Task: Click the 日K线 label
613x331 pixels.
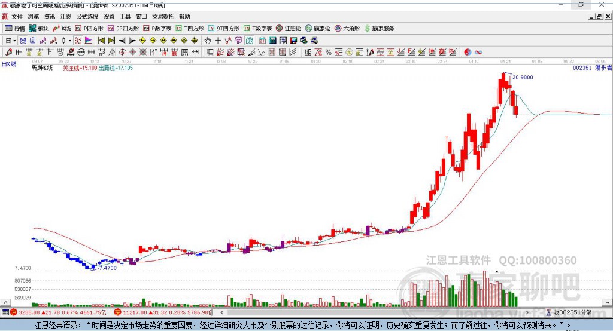Action: (x=9, y=64)
